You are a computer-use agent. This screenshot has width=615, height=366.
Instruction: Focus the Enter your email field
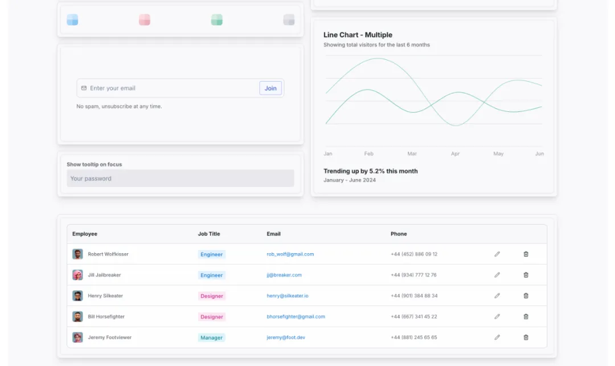[173, 88]
